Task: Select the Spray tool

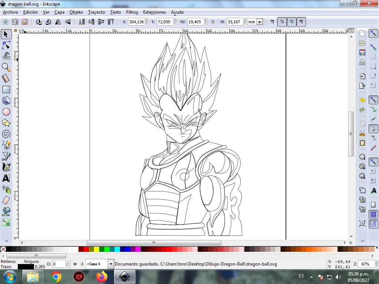Action: [x=6, y=189]
